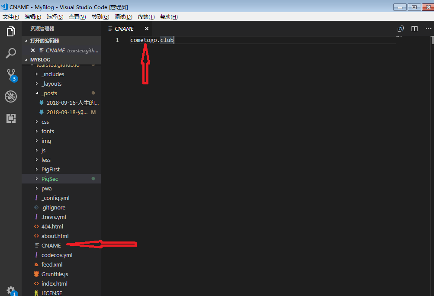
Task: Open the Explorer view in activity bar
Action: point(11,31)
